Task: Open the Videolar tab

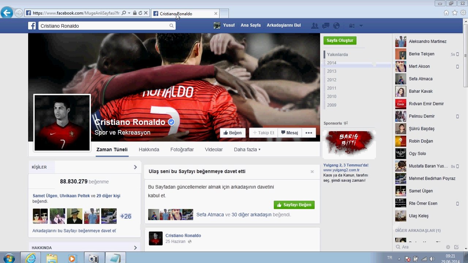Action: pyautogui.click(x=214, y=149)
